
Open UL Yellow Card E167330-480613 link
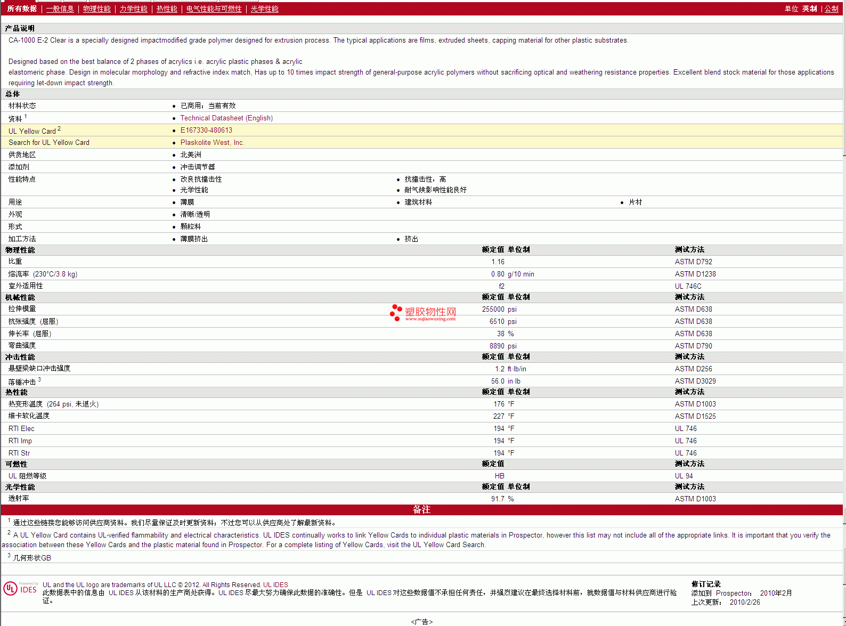(206, 131)
